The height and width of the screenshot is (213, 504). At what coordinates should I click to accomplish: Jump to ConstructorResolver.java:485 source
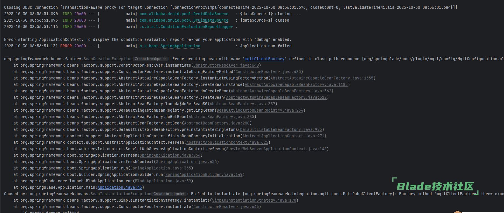(x=268, y=72)
